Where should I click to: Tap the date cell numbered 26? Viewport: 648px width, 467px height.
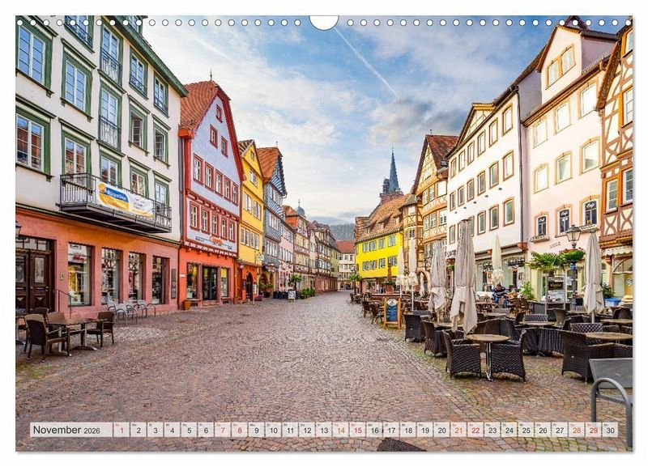pos(543,430)
